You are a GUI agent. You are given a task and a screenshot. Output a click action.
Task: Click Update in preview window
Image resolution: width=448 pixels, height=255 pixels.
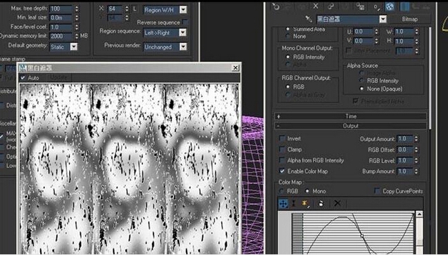[58, 77]
